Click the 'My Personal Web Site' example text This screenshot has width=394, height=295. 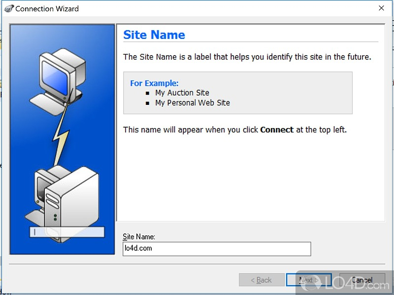point(193,103)
